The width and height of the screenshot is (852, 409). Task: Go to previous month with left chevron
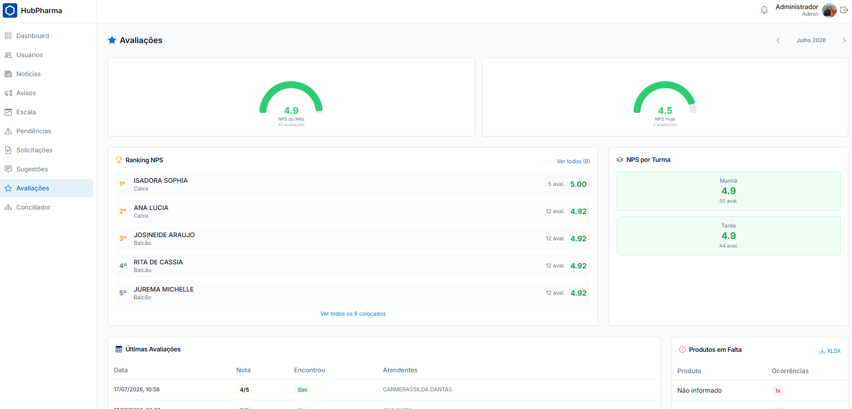778,40
